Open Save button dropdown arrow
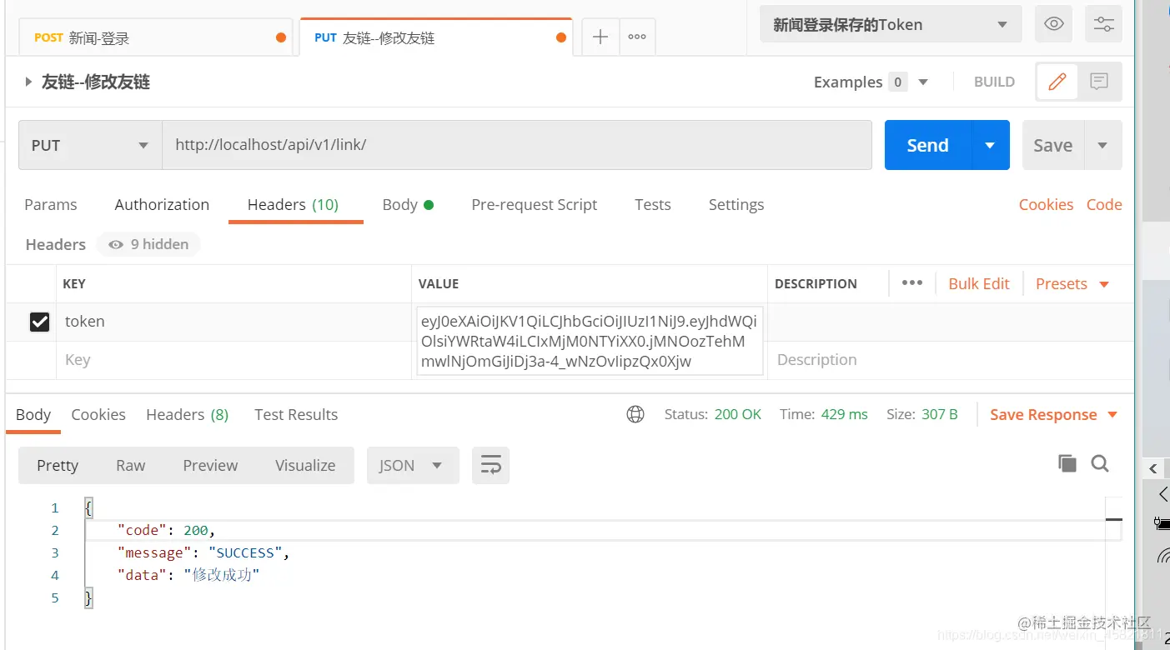 [1102, 145]
